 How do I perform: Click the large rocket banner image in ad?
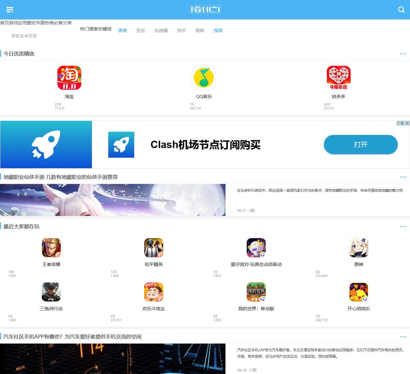pyautogui.click(x=46, y=145)
